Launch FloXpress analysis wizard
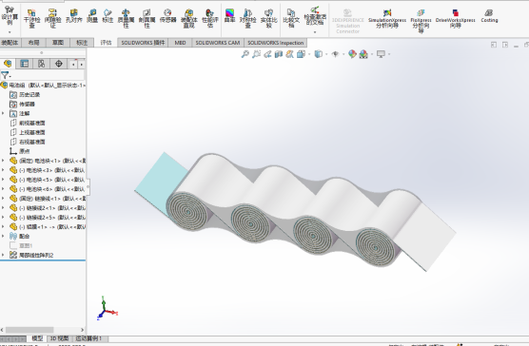 coord(421,21)
